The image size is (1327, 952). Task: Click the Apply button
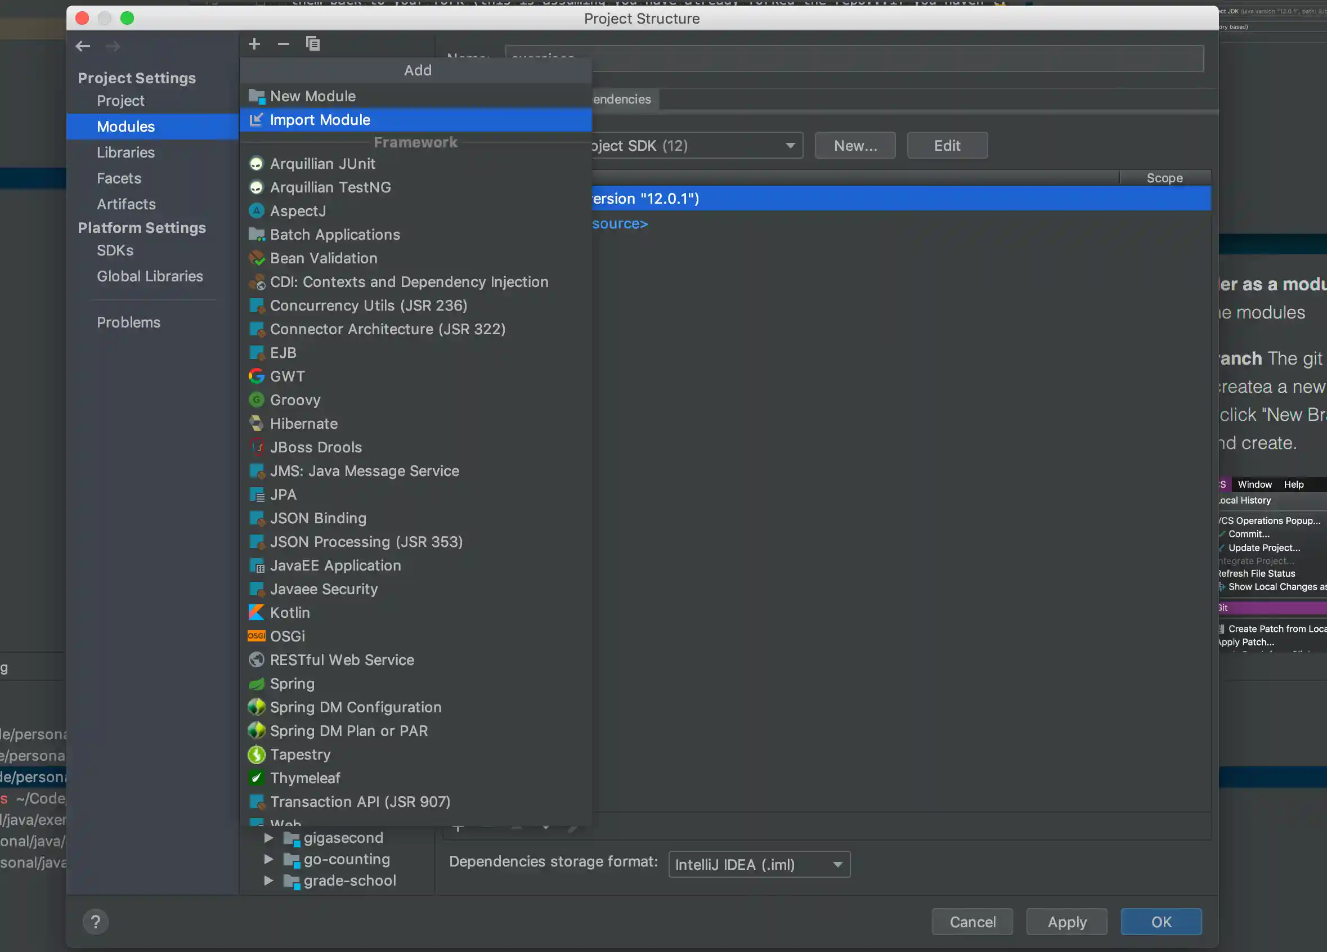(1066, 922)
